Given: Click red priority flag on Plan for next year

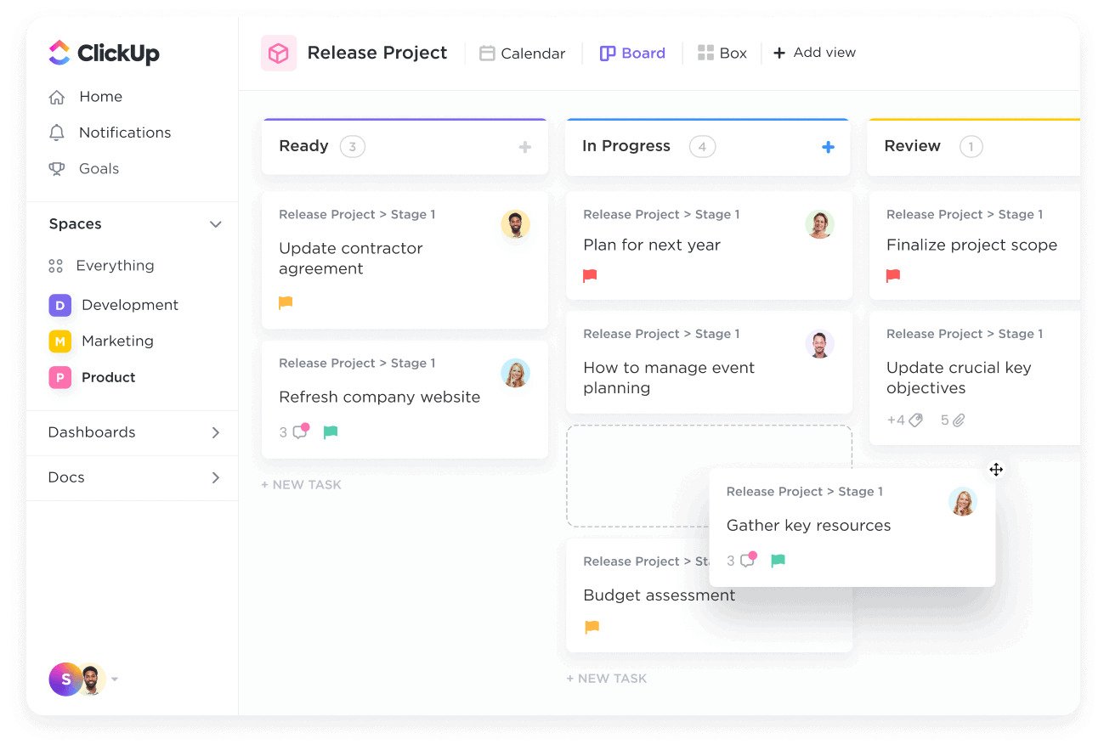Looking at the screenshot, I should click(x=590, y=276).
